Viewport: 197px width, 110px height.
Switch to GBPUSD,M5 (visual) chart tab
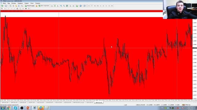[x=78, y=103]
